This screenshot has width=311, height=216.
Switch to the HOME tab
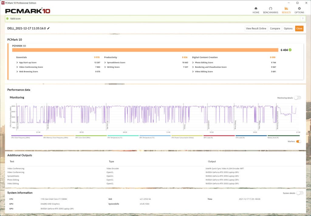pyautogui.click(x=256, y=10)
